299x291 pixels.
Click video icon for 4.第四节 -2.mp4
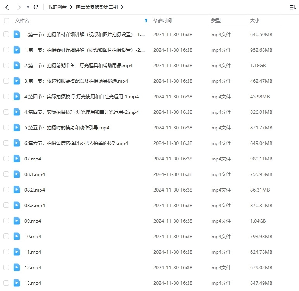tap(17, 112)
